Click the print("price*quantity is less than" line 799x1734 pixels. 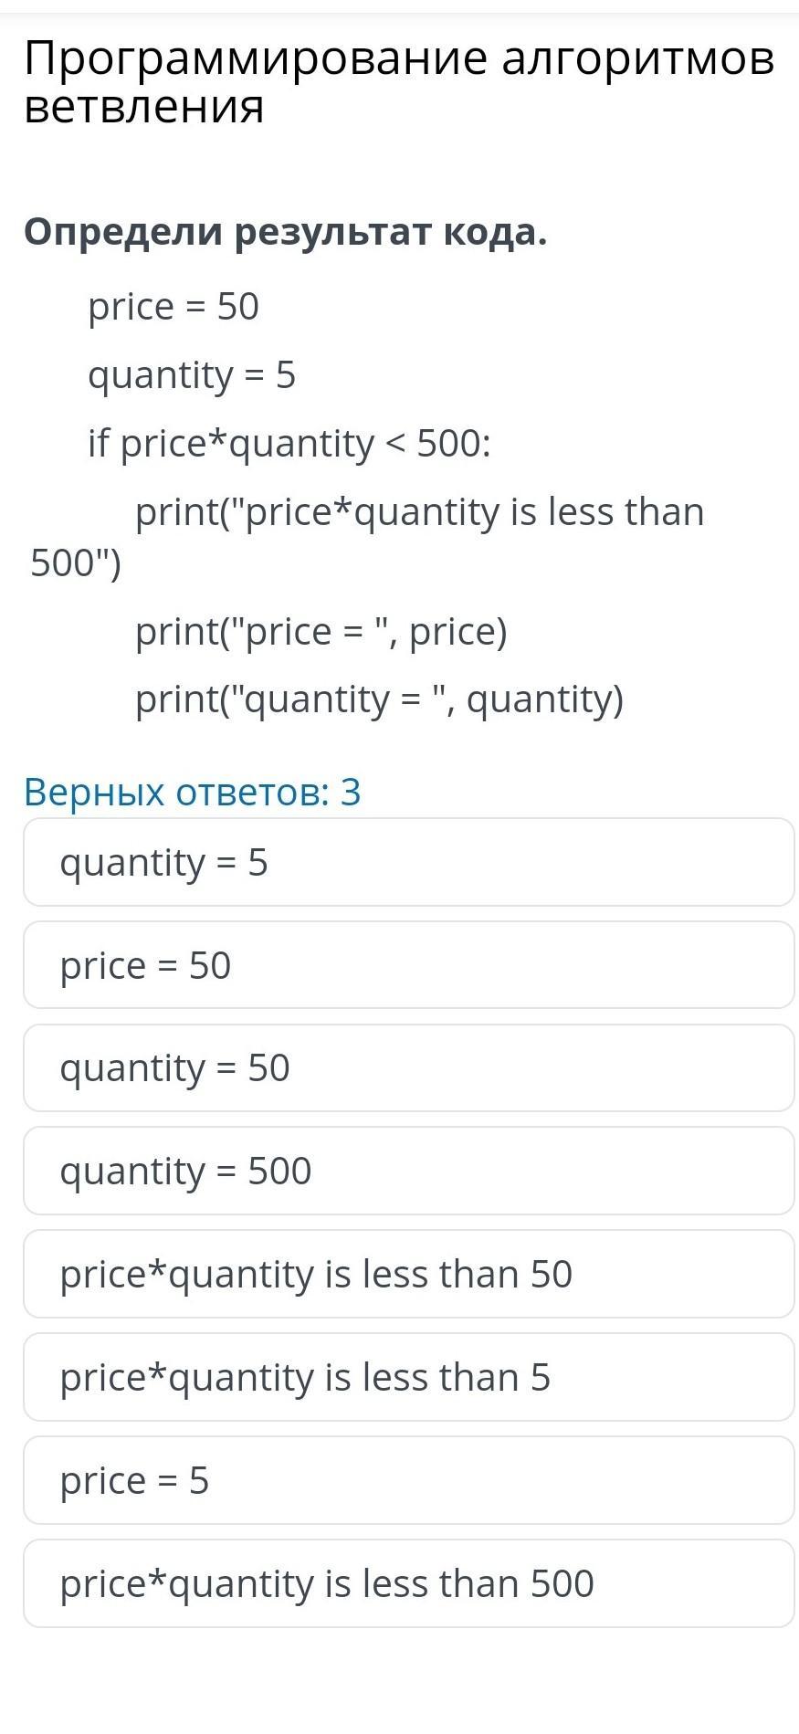click(x=420, y=512)
